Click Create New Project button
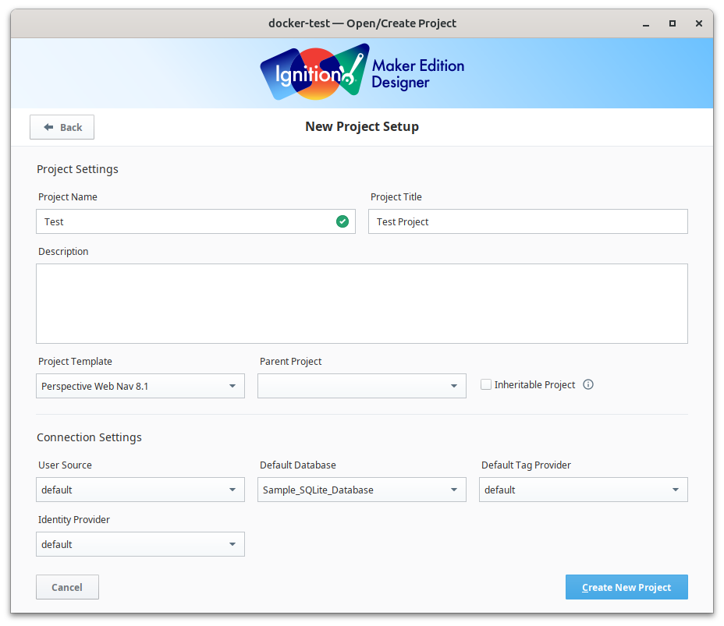This screenshot has width=724, height=626. [x=626, y=587]
